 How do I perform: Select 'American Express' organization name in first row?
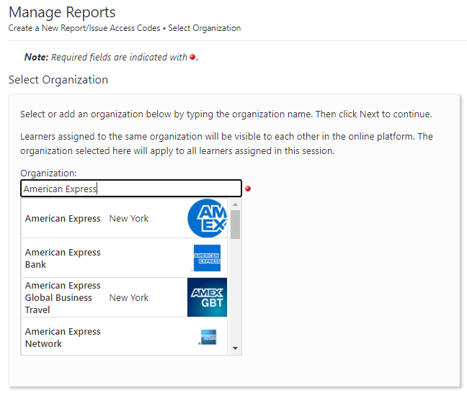pyautogui.click(x=63, y=218)
